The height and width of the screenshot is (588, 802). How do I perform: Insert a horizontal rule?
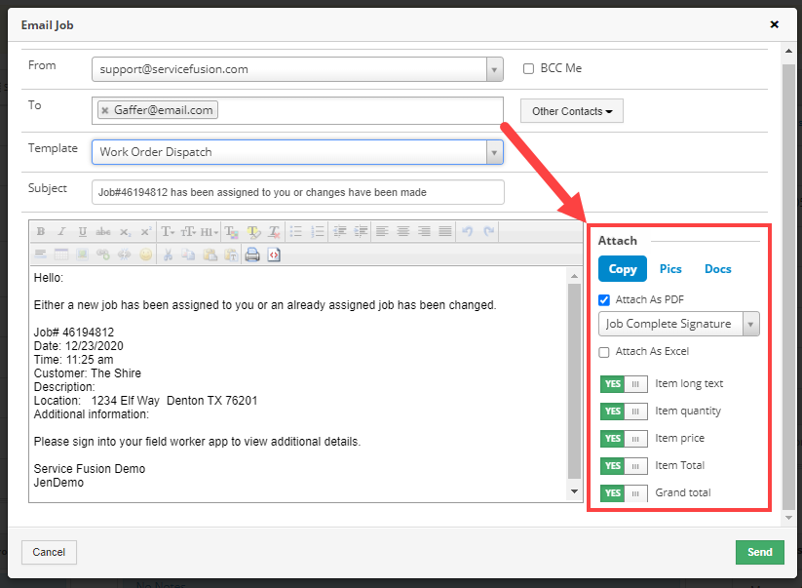click(x=40, y=255)
